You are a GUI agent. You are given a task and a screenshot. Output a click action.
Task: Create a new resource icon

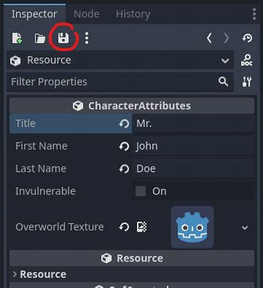17,38
